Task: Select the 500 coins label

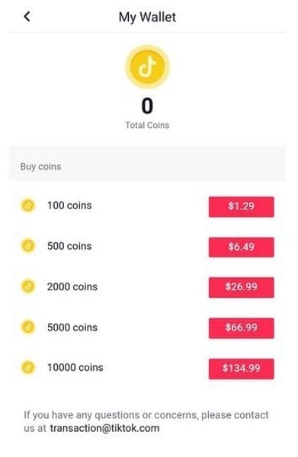Action: click(x=69, y=246)
